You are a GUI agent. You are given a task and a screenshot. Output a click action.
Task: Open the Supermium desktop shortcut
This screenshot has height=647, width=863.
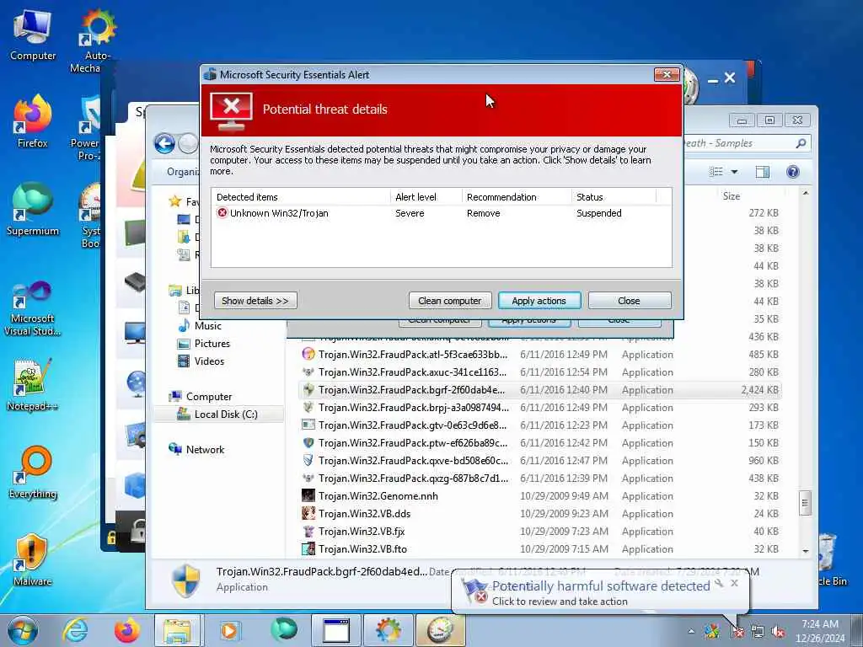[33, 210]
